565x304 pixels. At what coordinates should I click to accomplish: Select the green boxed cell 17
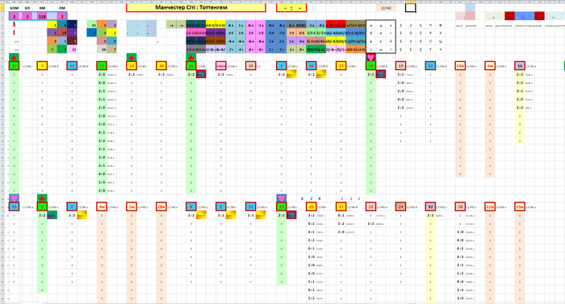[x=282, y=206]
